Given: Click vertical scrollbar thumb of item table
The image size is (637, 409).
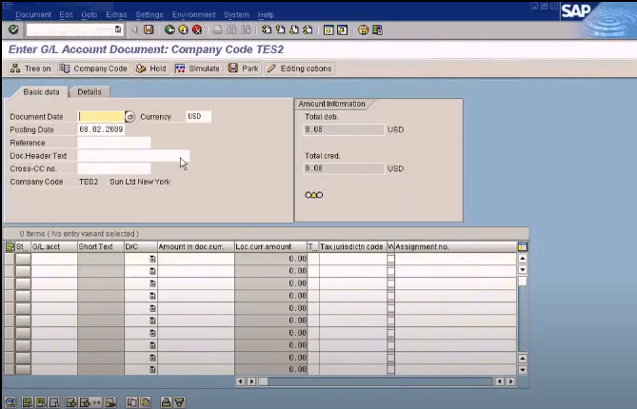Looking at the screenshot, I should point(523,282).
